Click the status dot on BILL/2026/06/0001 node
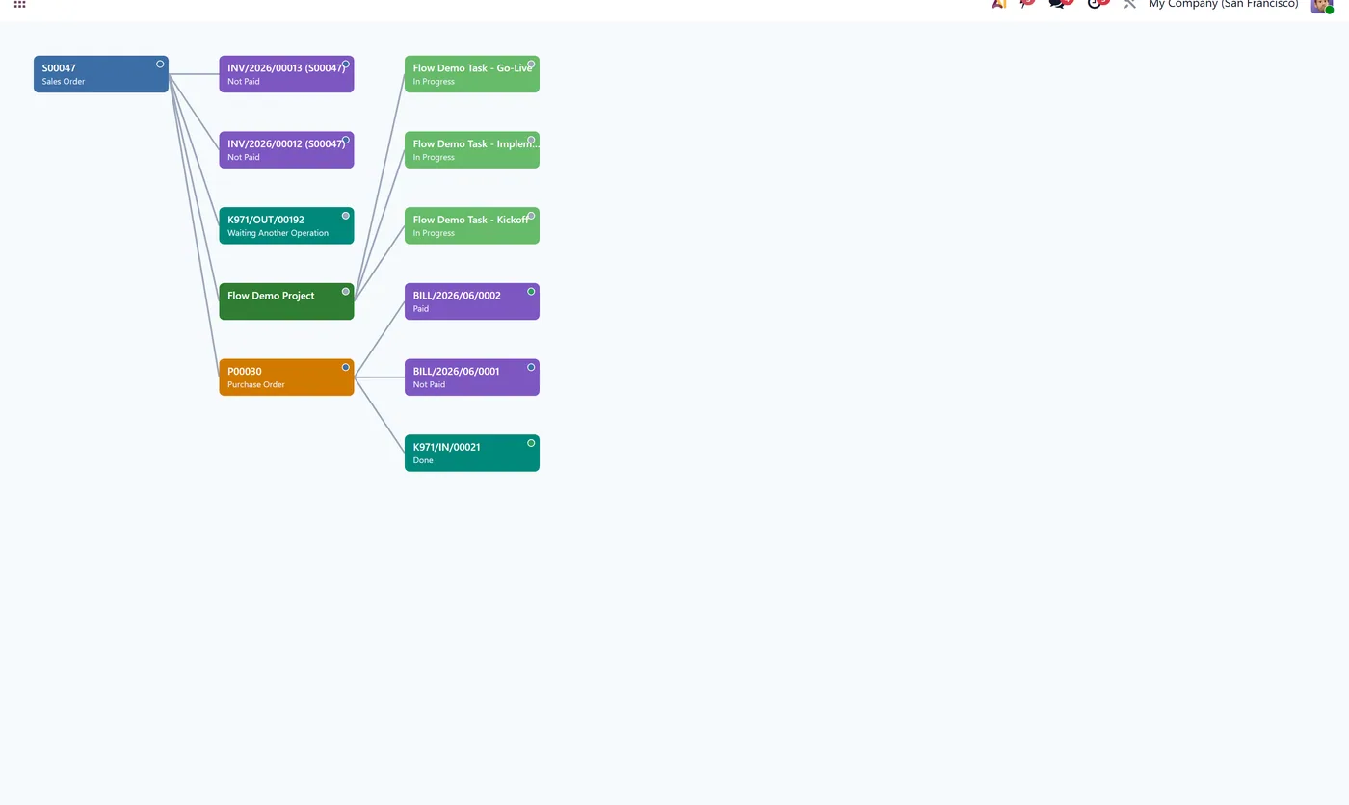 [531, 367]
